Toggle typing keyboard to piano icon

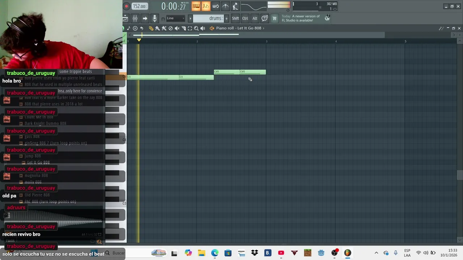click(x=196, y=6)
